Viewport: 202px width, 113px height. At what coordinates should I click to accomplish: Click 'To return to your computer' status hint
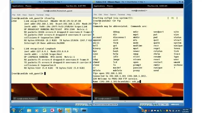click(105, 105)
